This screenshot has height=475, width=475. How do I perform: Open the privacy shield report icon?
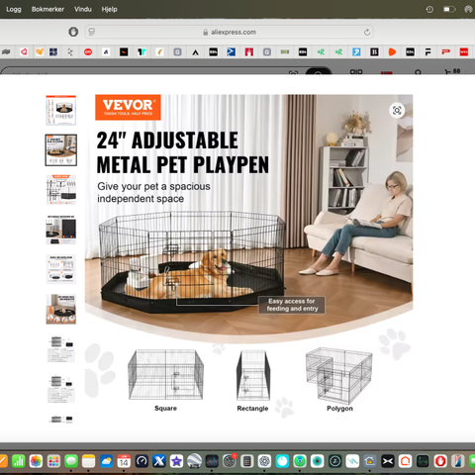point(73,32)
